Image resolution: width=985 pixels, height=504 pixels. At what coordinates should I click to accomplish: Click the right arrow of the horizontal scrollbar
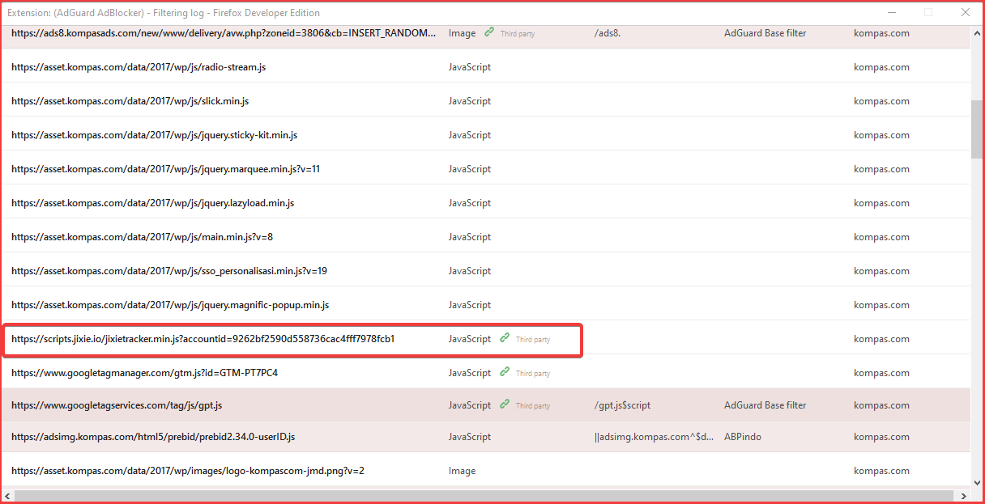pos(965,495)
